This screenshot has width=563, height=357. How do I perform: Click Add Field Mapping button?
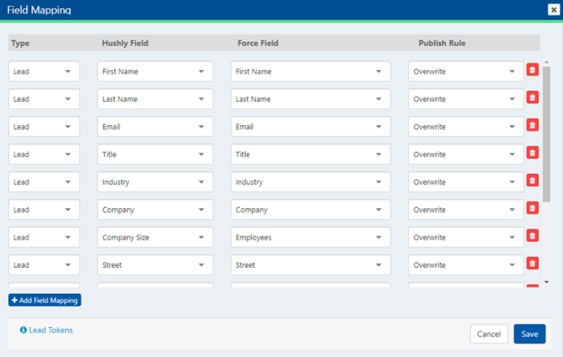tap(45, 300)
